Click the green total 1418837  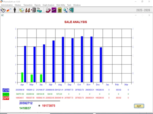[x=25, y=108]
